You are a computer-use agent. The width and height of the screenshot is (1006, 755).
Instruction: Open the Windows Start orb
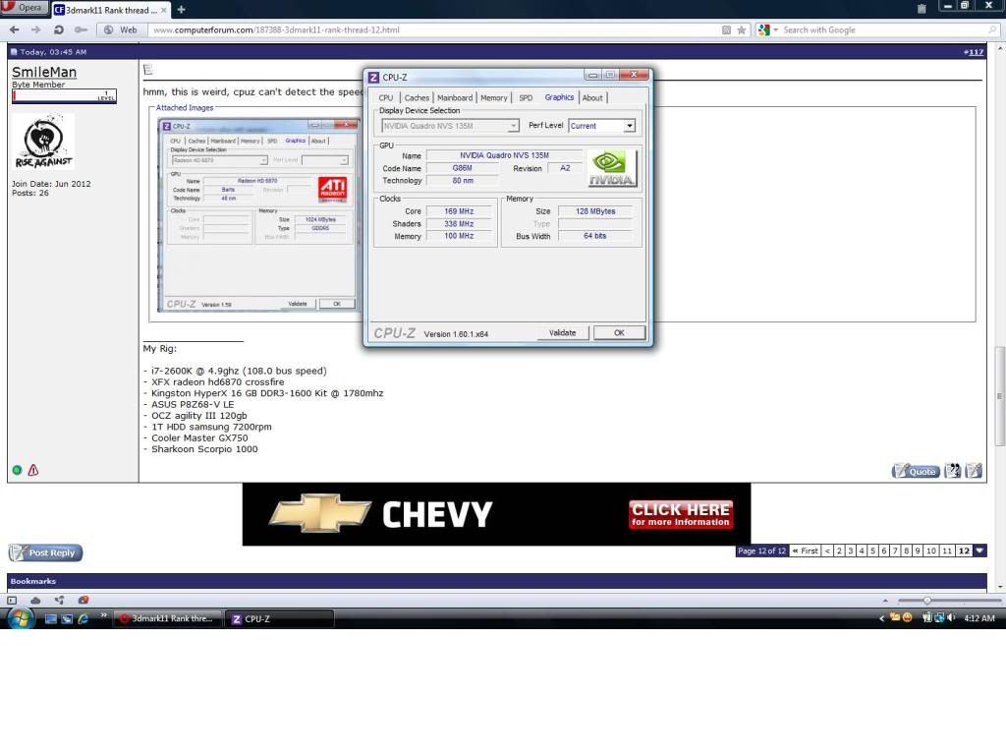pos(21,618)
